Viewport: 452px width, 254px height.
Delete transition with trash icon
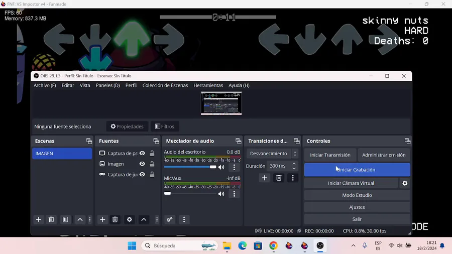click(x=279, y=178)
